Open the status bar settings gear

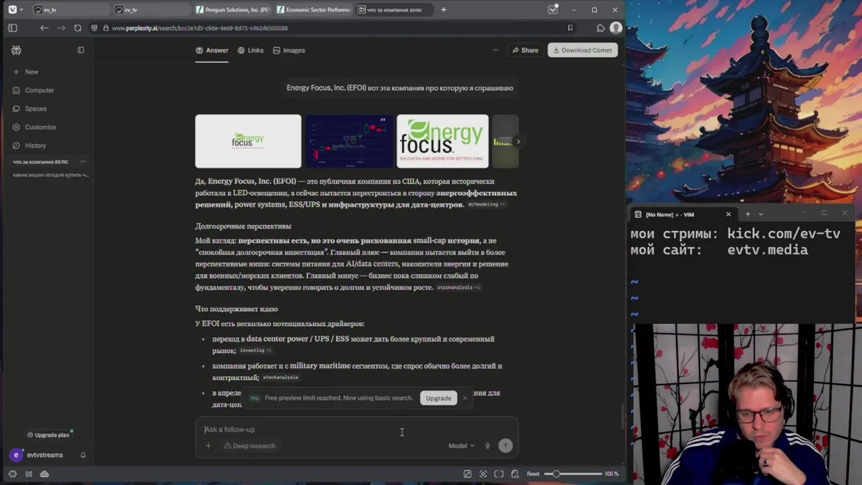(x=12, y=474)
